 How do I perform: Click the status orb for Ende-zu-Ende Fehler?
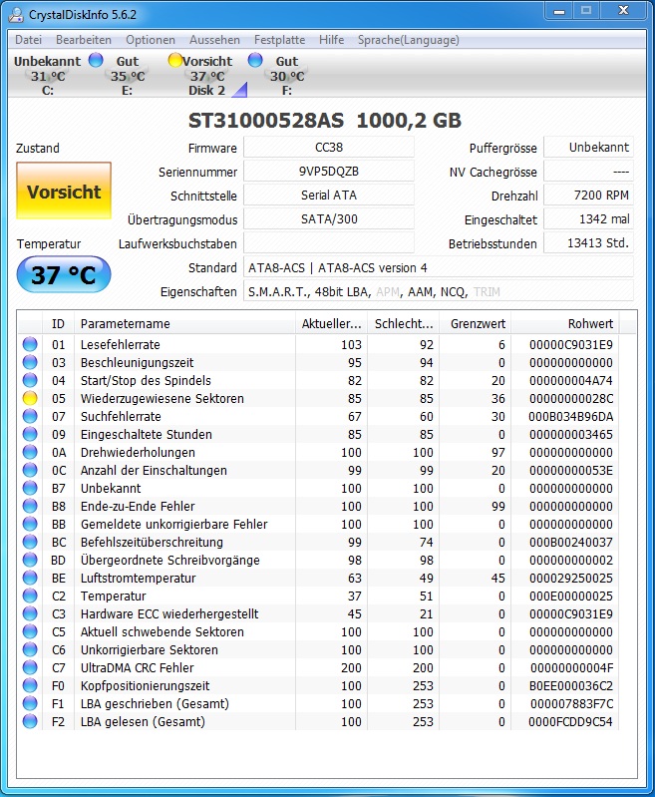(x=30, y=506)
